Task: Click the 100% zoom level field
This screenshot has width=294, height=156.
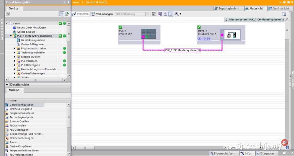Action: tap(232, 147)
